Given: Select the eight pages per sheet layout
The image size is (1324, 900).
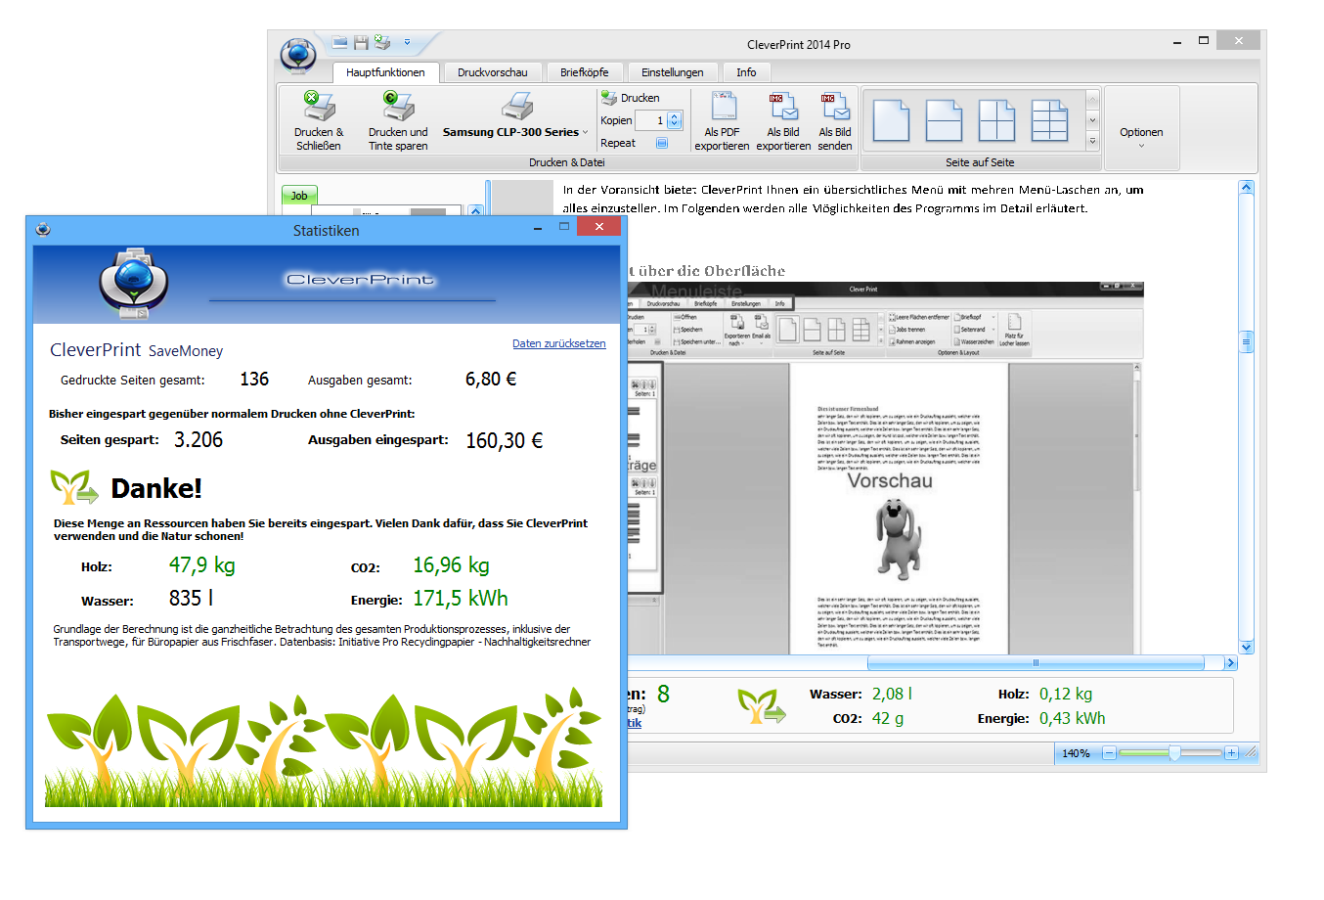Looking at the screenshot, I should [1049, 121].
